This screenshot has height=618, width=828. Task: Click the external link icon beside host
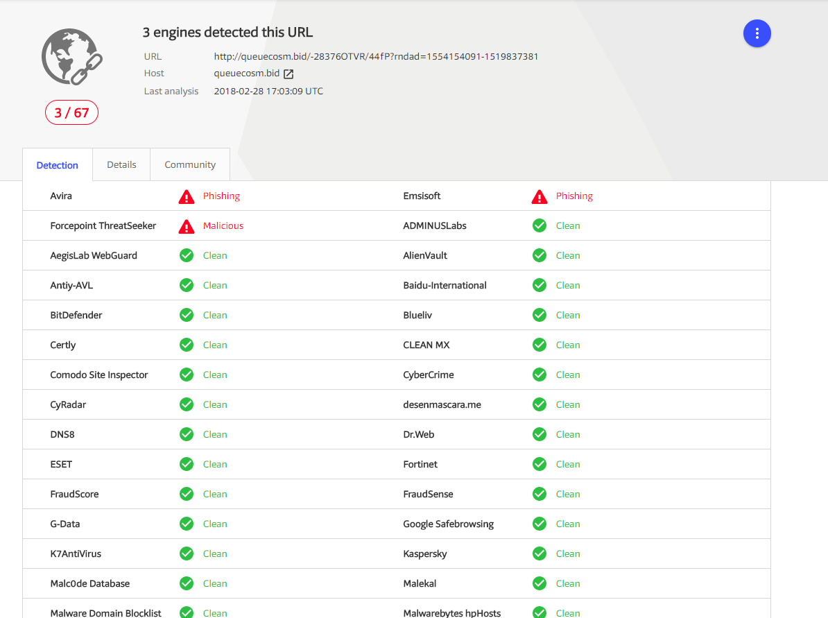point(288,74)
